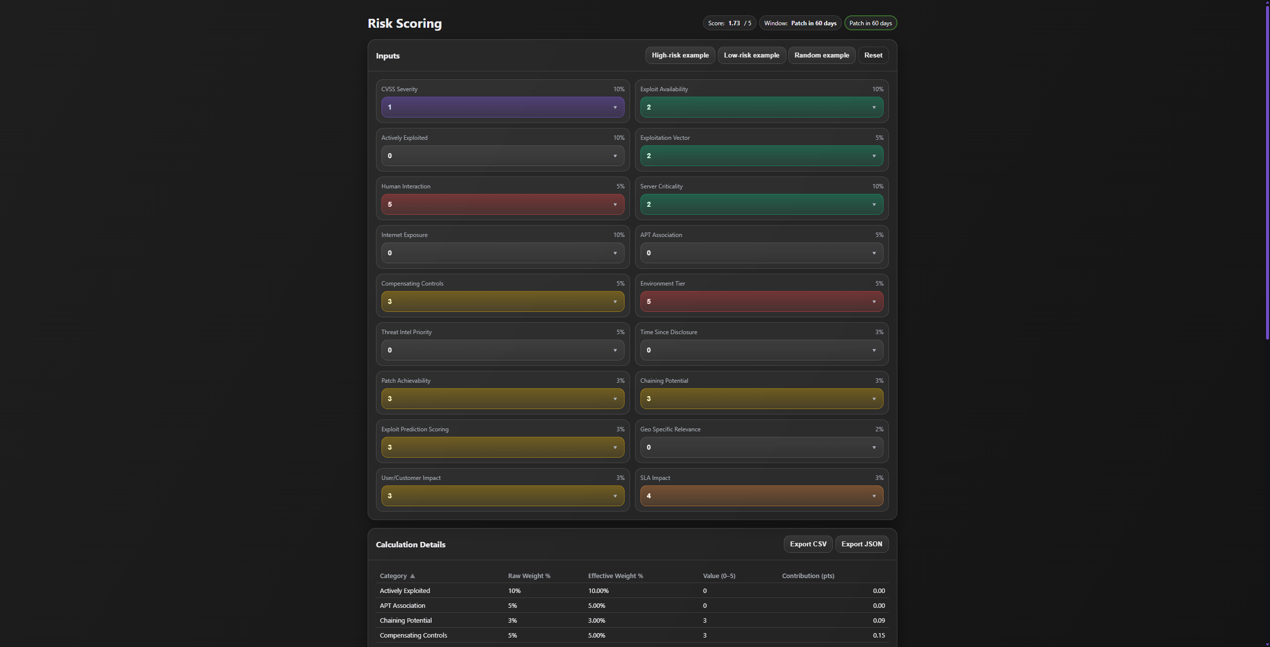Generate a Random example
Image resolution: width=1270 pixels, height=647 pixels.
pos(822,55)
